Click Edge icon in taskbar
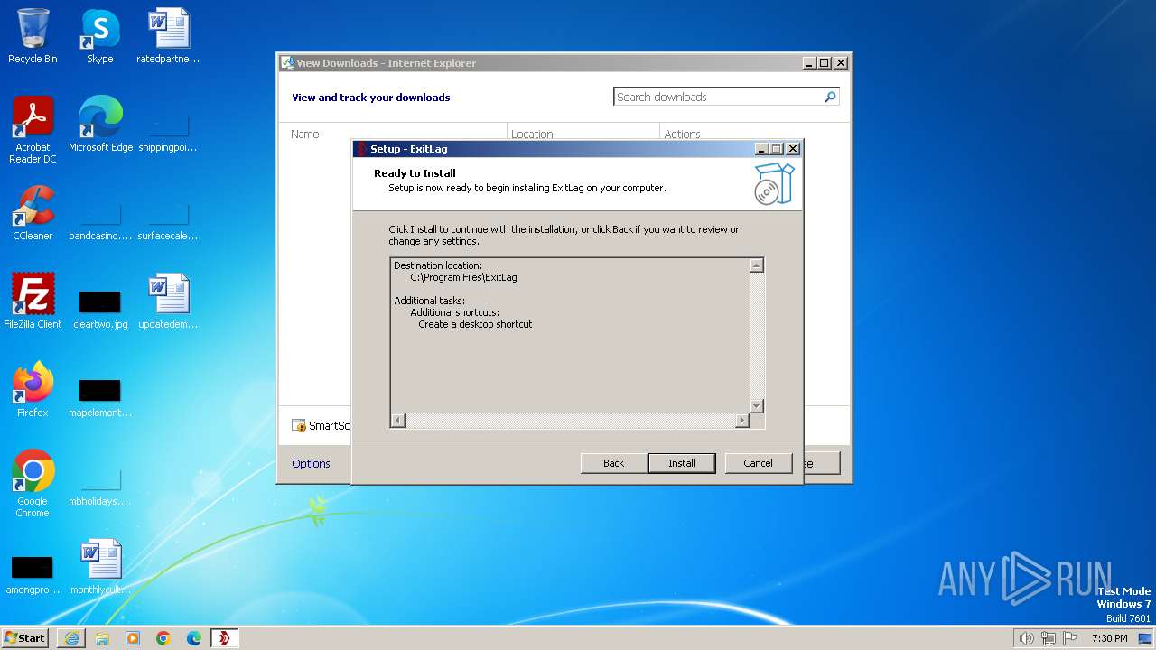Viewport: 1156px width, 650px height. [194, 638]
